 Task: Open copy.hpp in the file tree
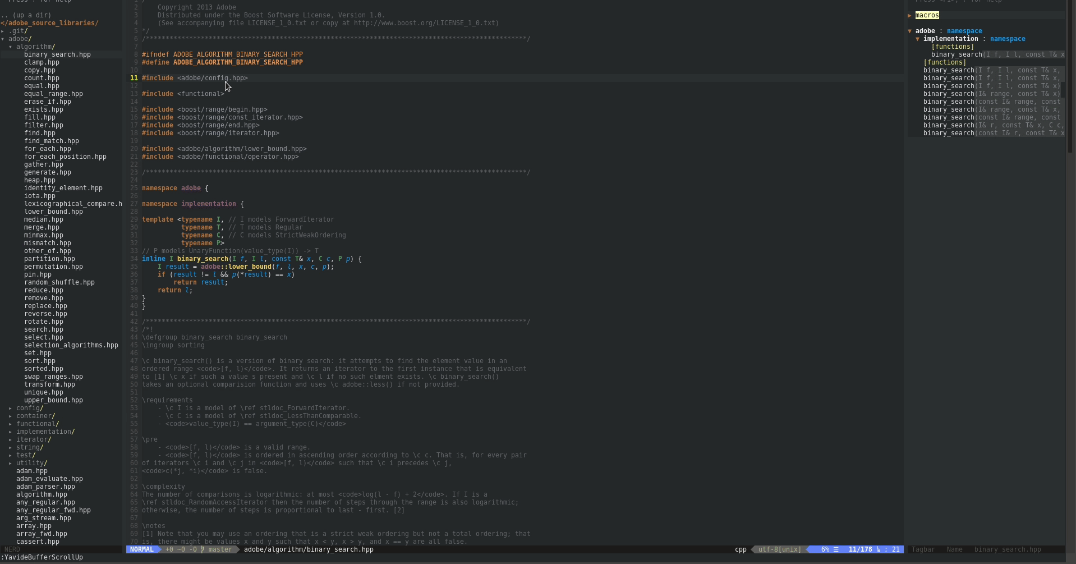[40, 70]
